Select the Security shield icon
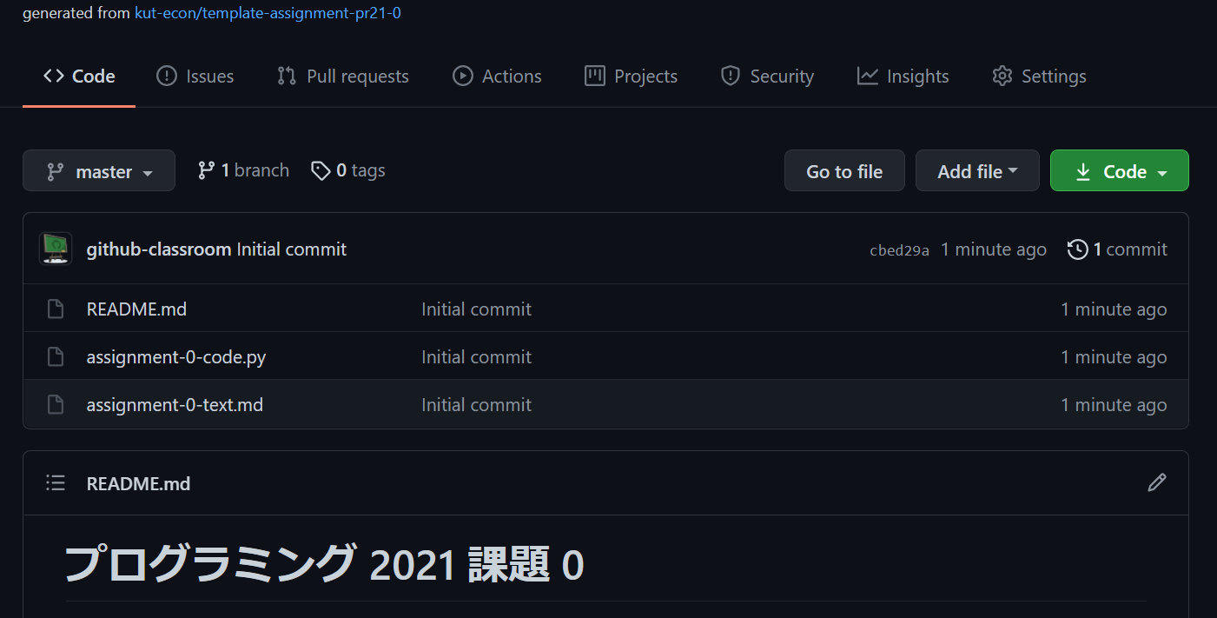The image size is (1217, 618). point(730,76)
